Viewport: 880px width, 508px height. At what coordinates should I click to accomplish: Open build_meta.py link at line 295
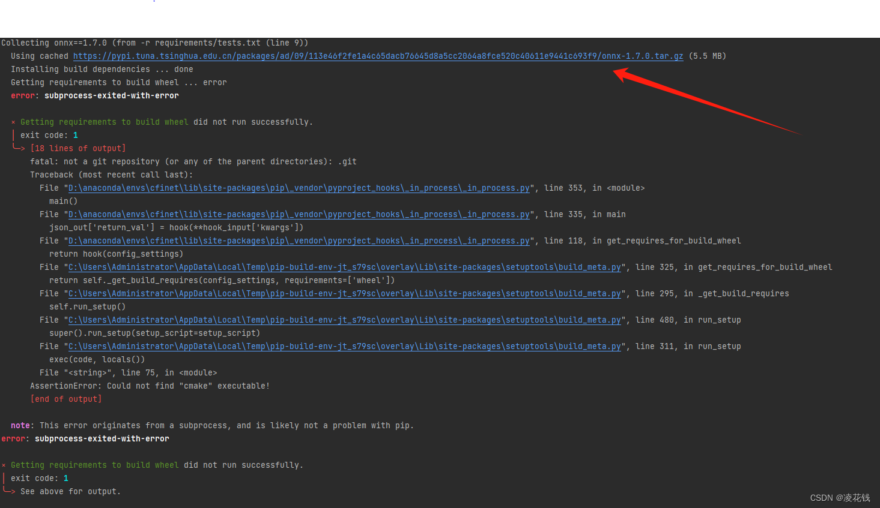click(345, 293)
